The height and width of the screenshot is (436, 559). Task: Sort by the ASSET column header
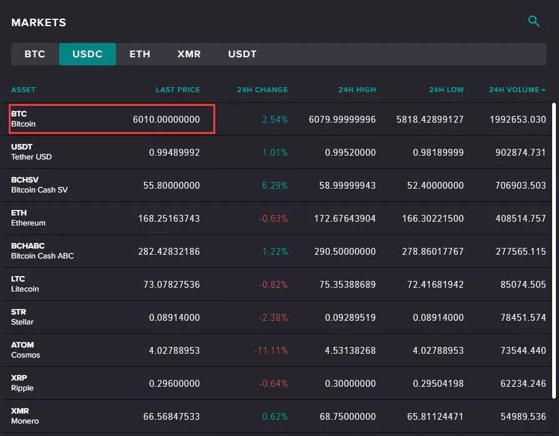pos(23,90)
